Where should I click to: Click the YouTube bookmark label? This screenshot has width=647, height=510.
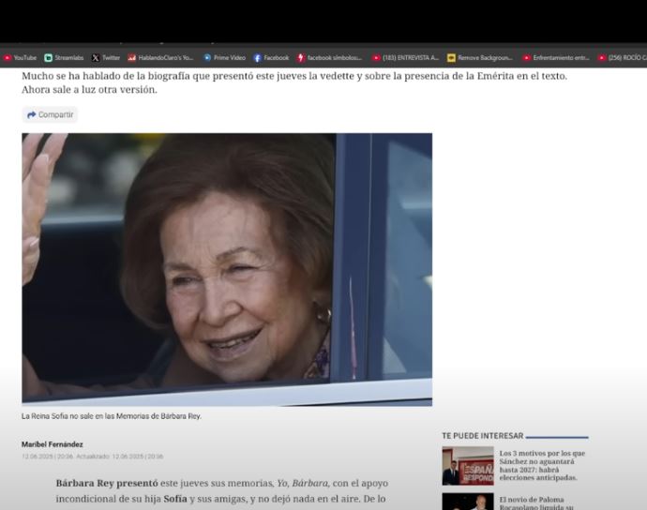[25, 58]
